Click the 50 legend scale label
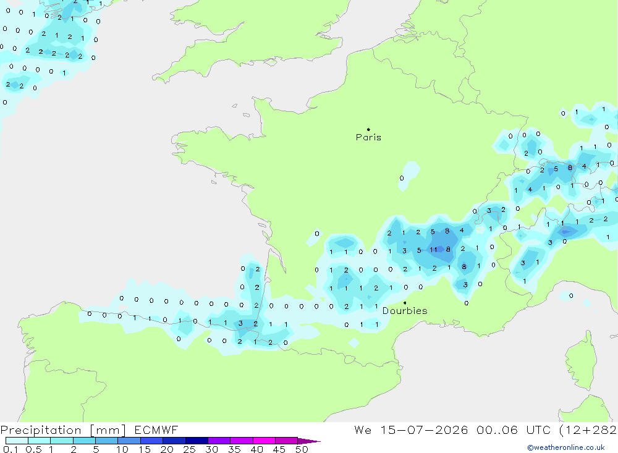The image size is (618, 453). [x=302, y=449]
